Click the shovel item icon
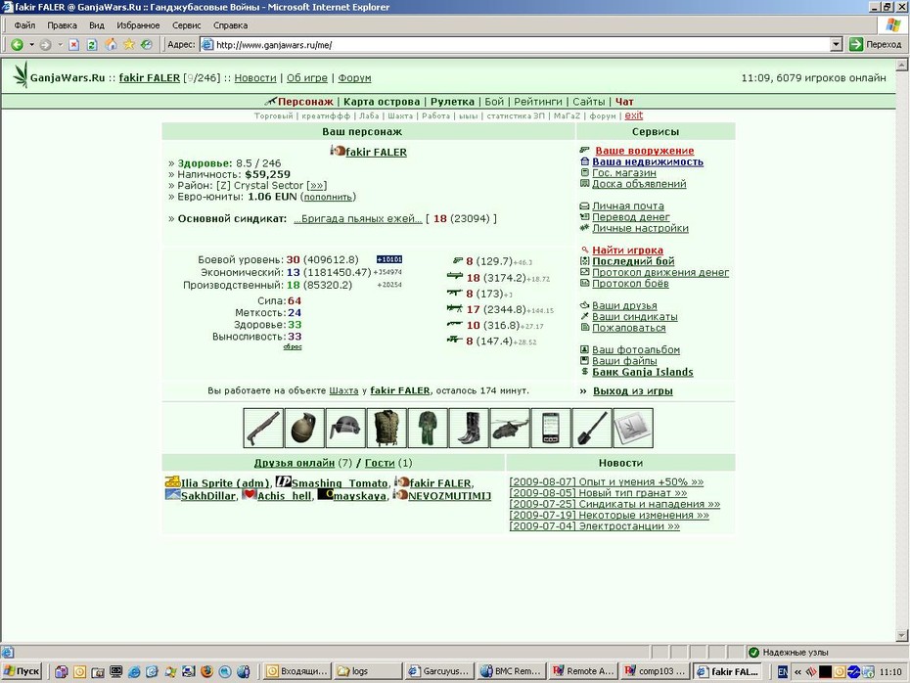This screenshot has width=910, height=683. (x=591, y=429)
